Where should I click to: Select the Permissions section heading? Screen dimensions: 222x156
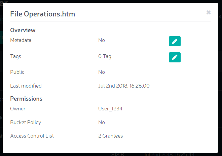pos(26,99)
